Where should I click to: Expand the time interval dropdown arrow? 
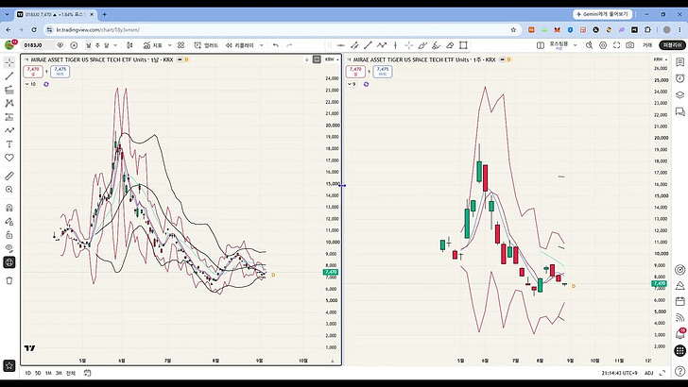tap(115, 45)
